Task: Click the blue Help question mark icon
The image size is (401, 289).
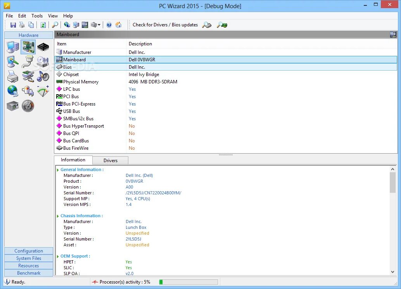Action: coord(109,25)
